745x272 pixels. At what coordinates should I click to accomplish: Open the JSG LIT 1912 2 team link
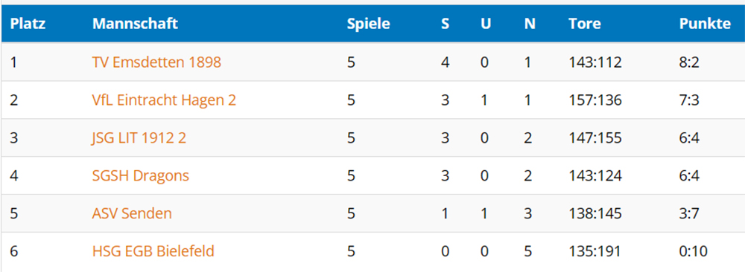(139, 138)
